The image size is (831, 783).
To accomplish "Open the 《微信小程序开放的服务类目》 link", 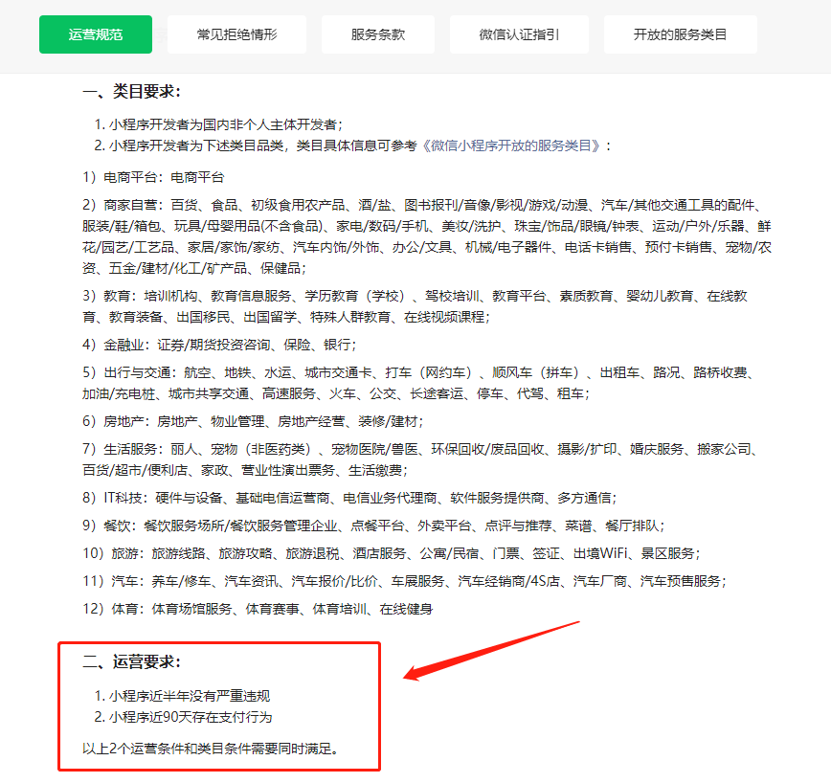I will (x=511, y=145).
